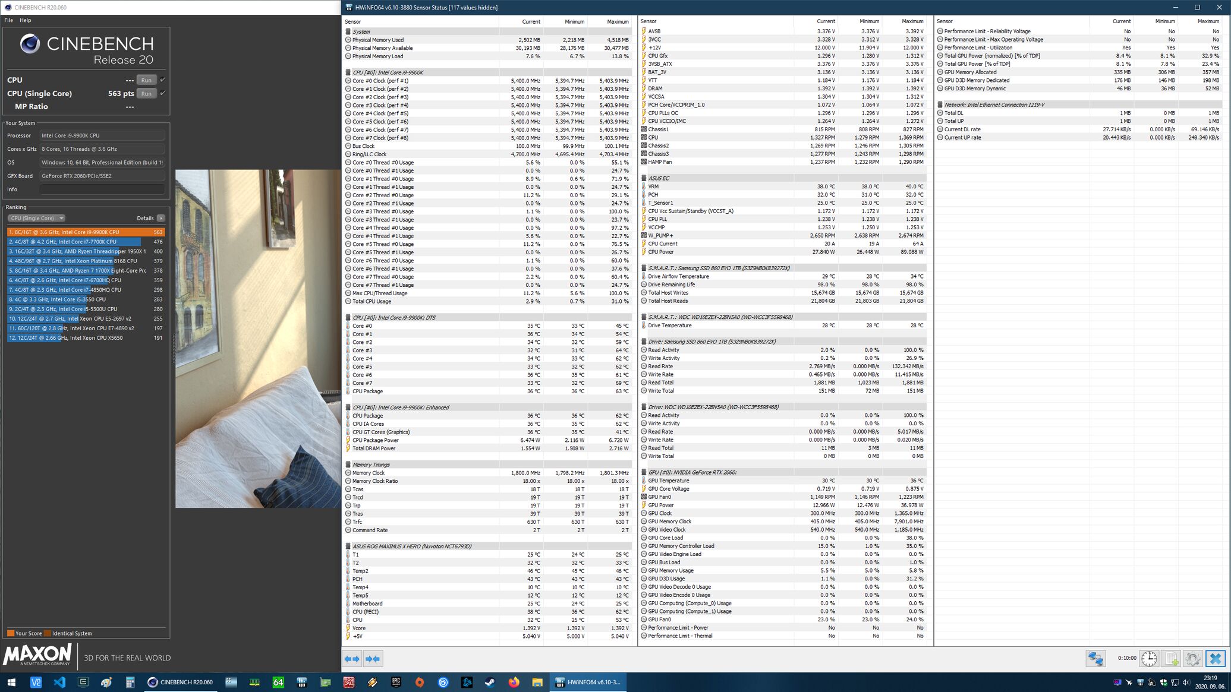Open Uplay from the taskbar

point(443,682)
